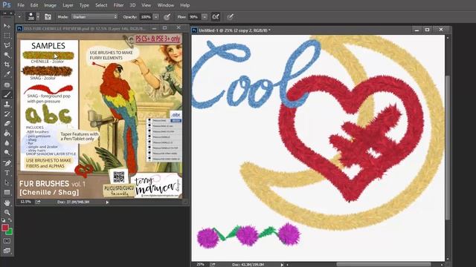Open the Filter menu

click(118, 5)
